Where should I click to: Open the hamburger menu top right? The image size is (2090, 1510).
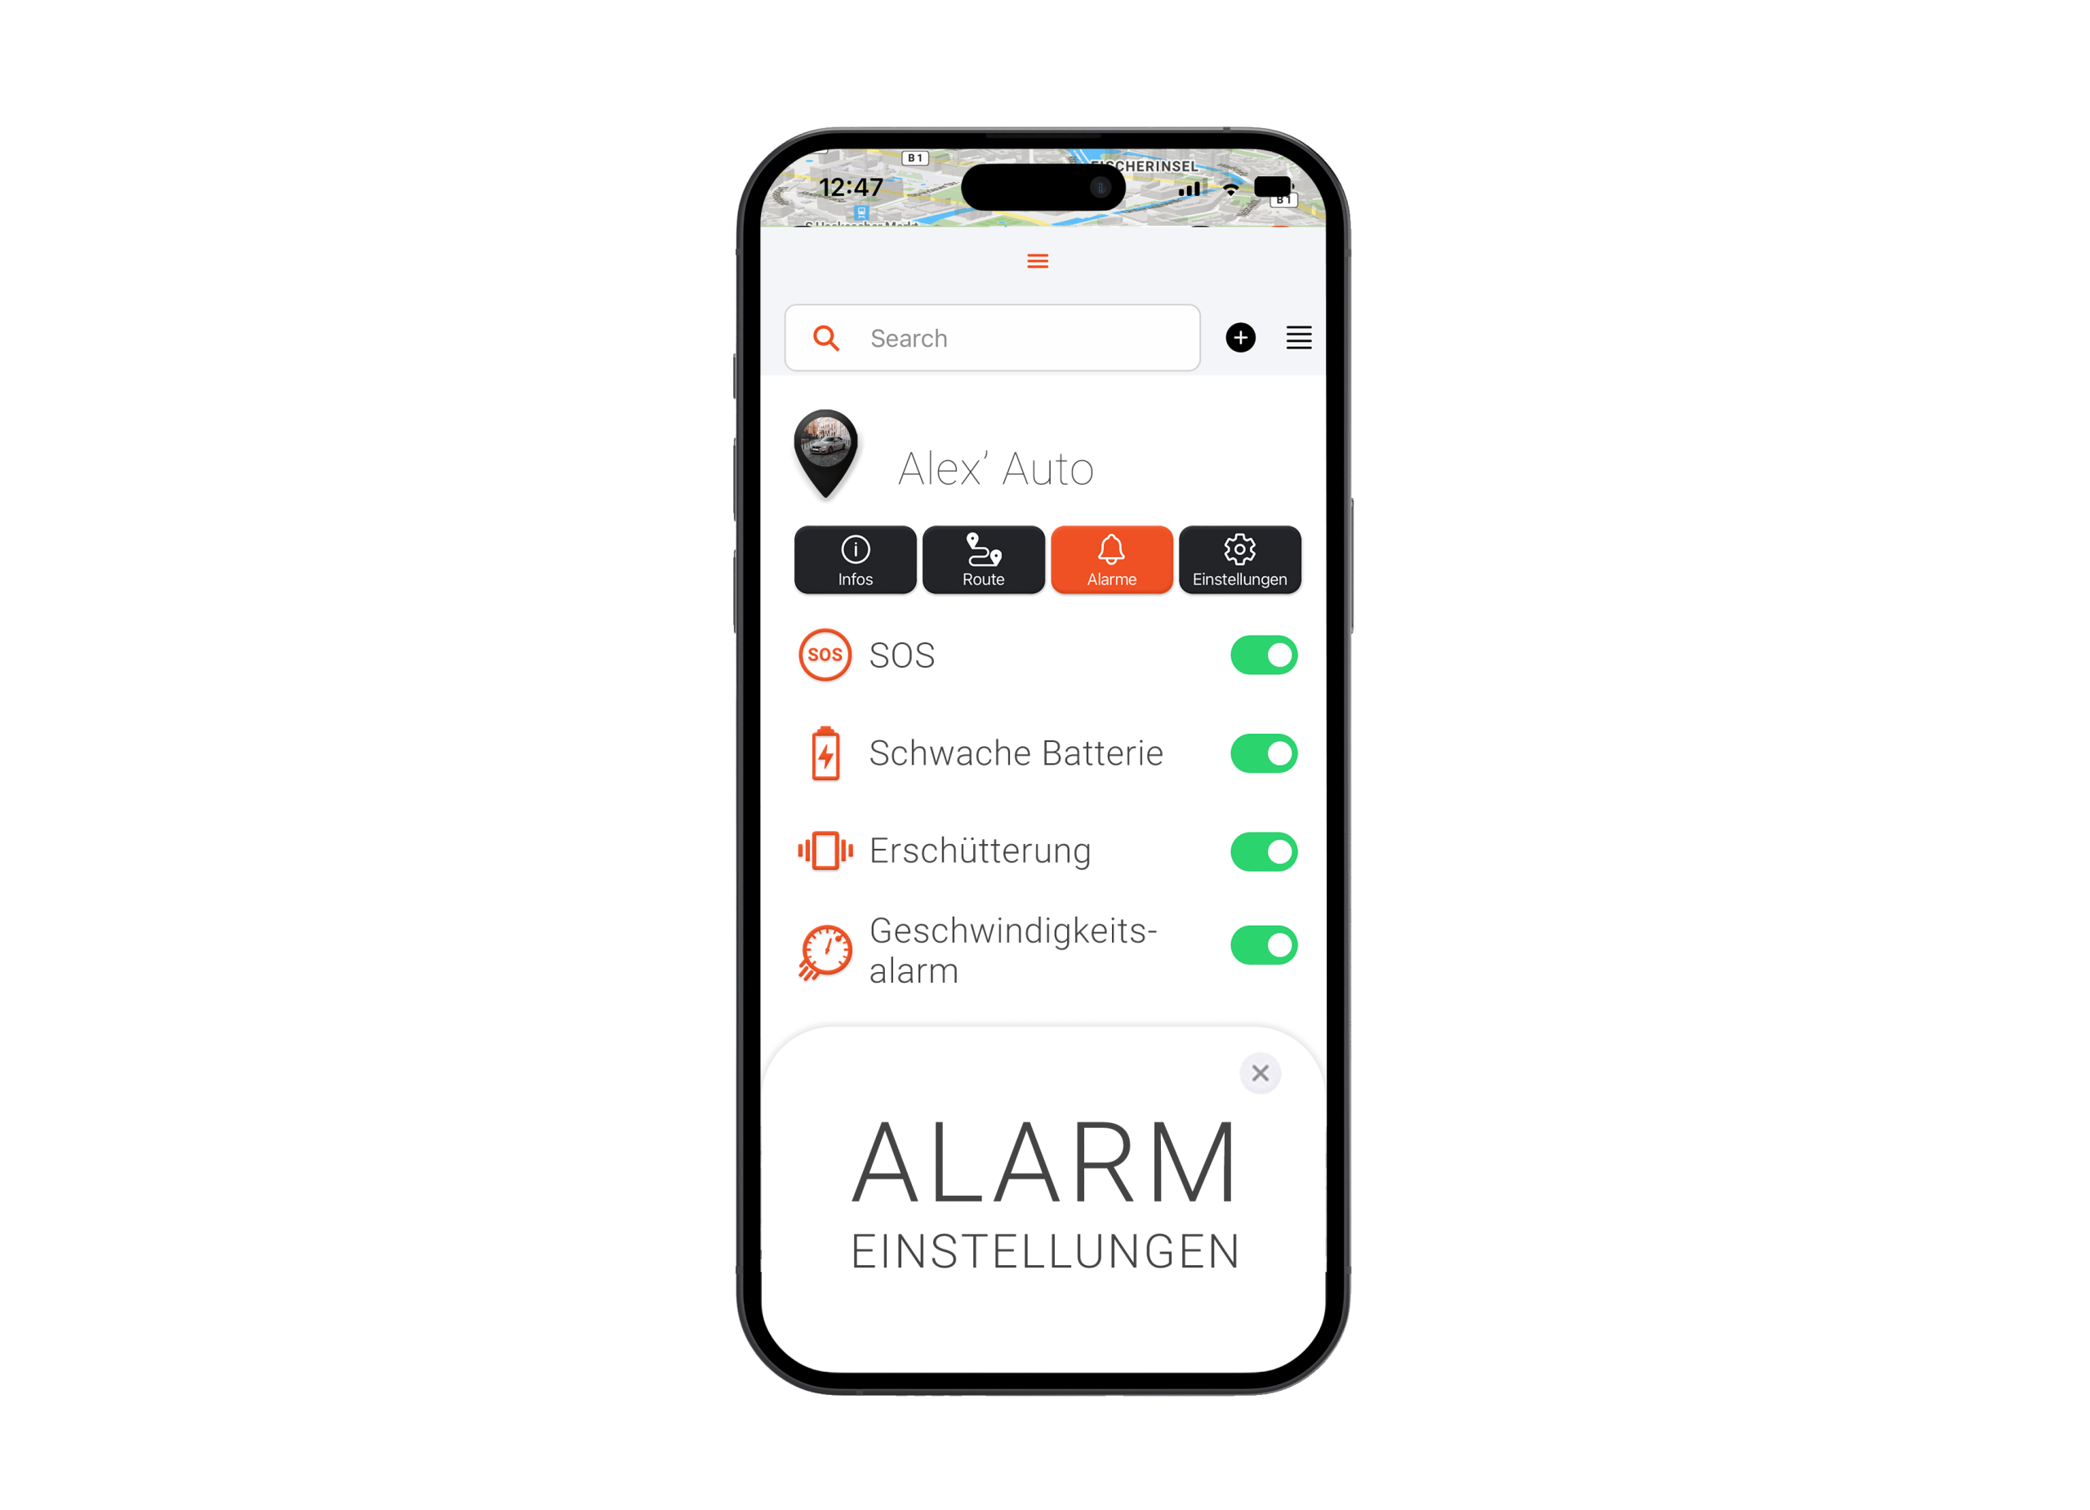click(x=1296, y=337)
